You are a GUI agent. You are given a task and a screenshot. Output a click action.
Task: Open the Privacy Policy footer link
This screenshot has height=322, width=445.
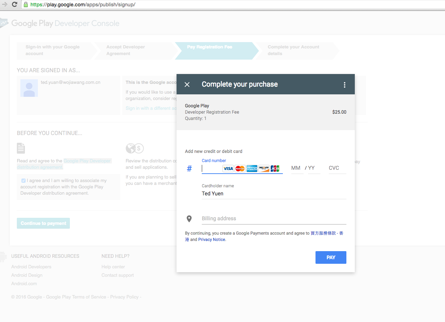tap(124, 297)
